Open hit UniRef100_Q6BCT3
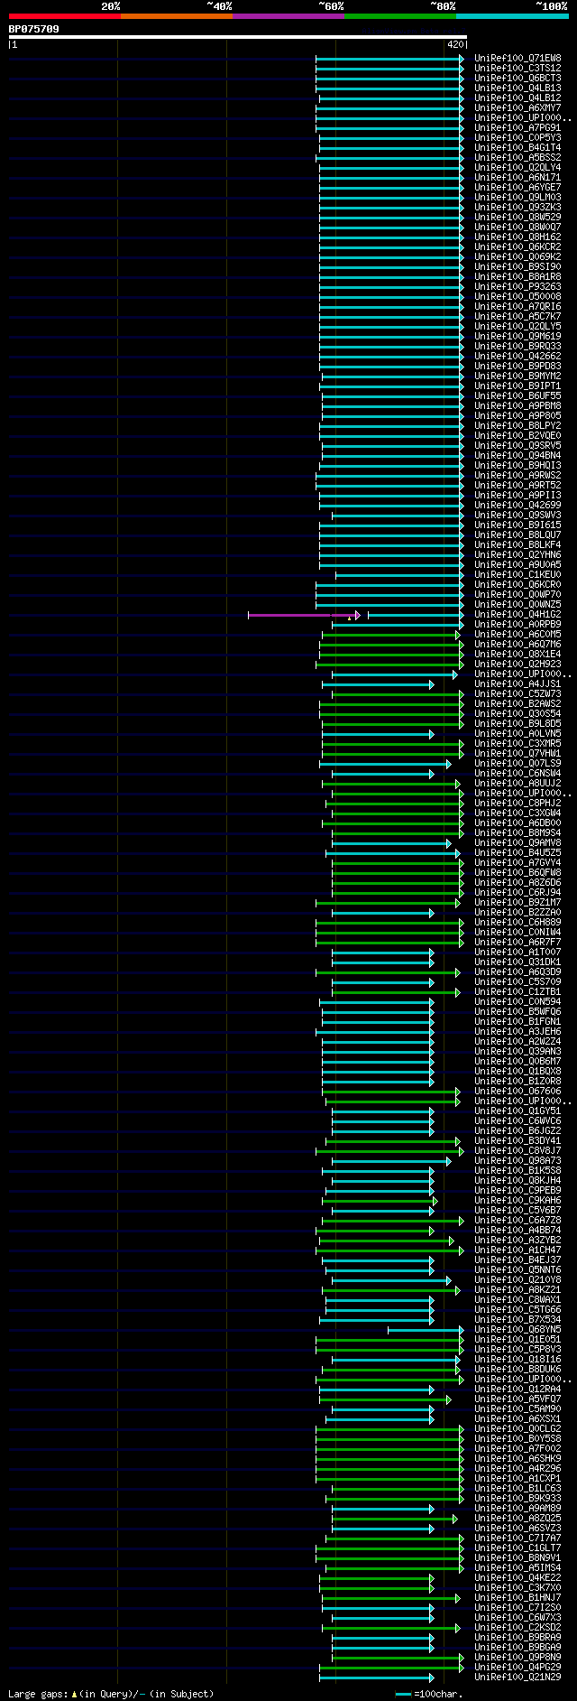Screen dimensions: 577x1701 point(517,79)
